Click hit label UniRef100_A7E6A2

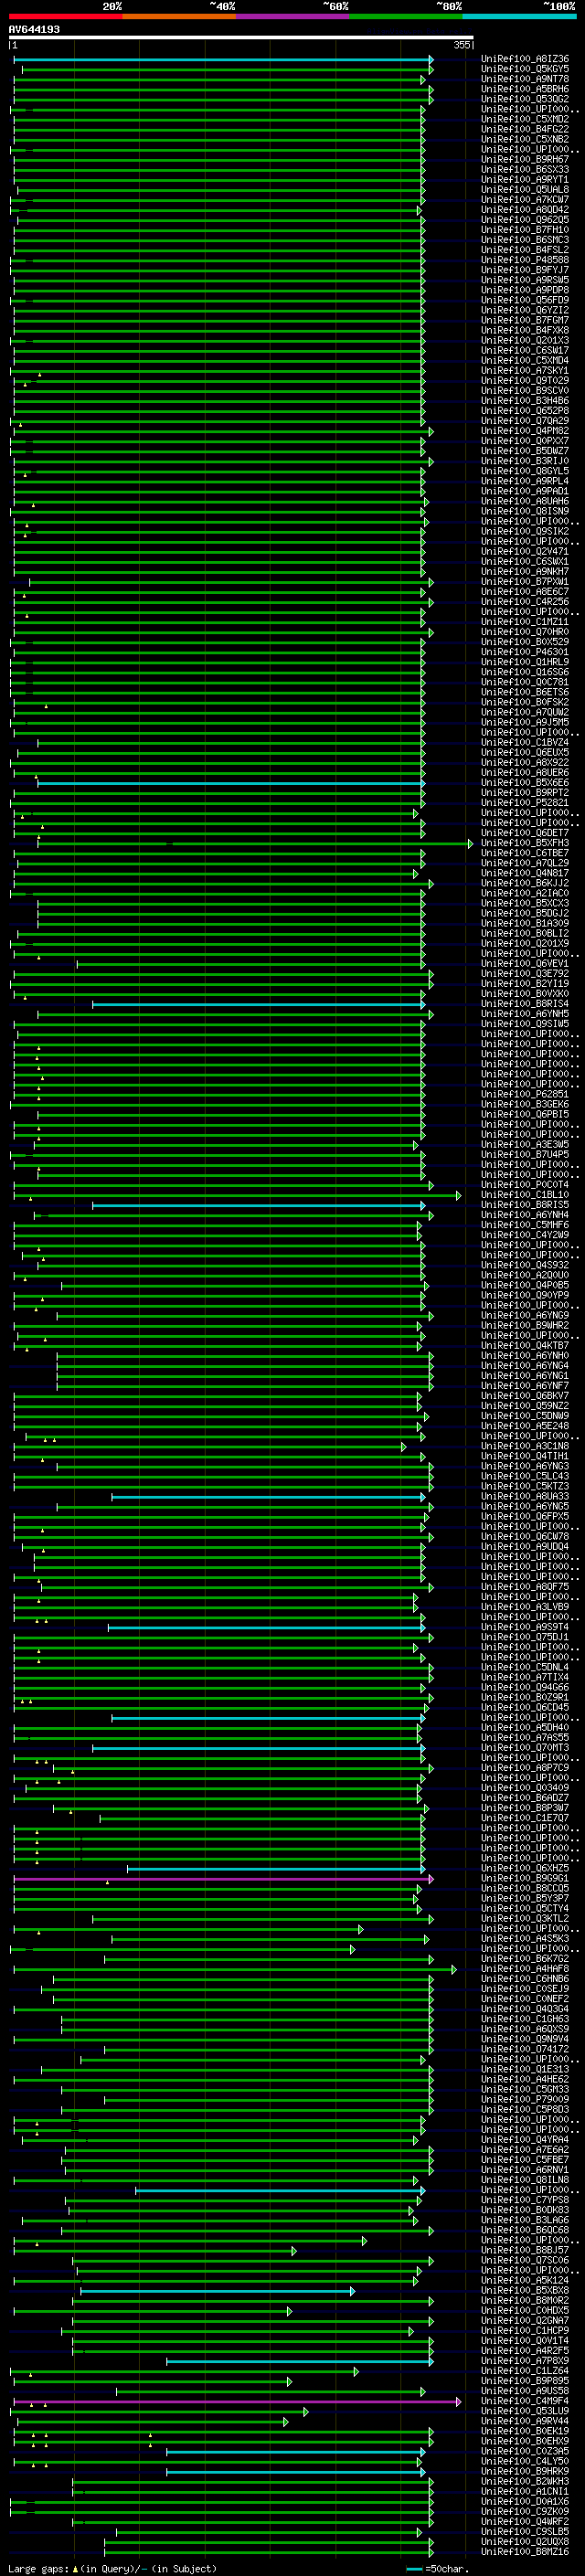coord(525,2150)
